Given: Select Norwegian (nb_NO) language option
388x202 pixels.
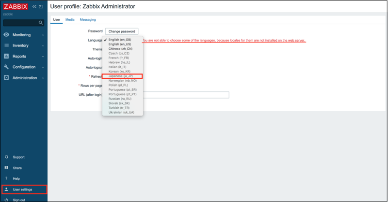Looking at the screenshot, I should coord(123,80).
